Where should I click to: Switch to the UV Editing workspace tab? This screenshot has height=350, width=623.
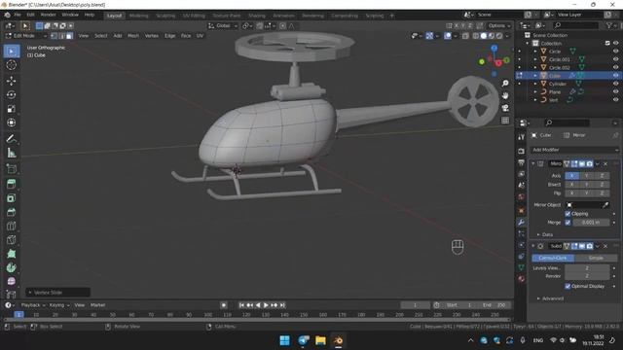click(x=194, y=16)
